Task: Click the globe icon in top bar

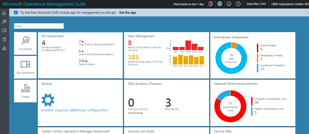Action: (x=220, y=4)
